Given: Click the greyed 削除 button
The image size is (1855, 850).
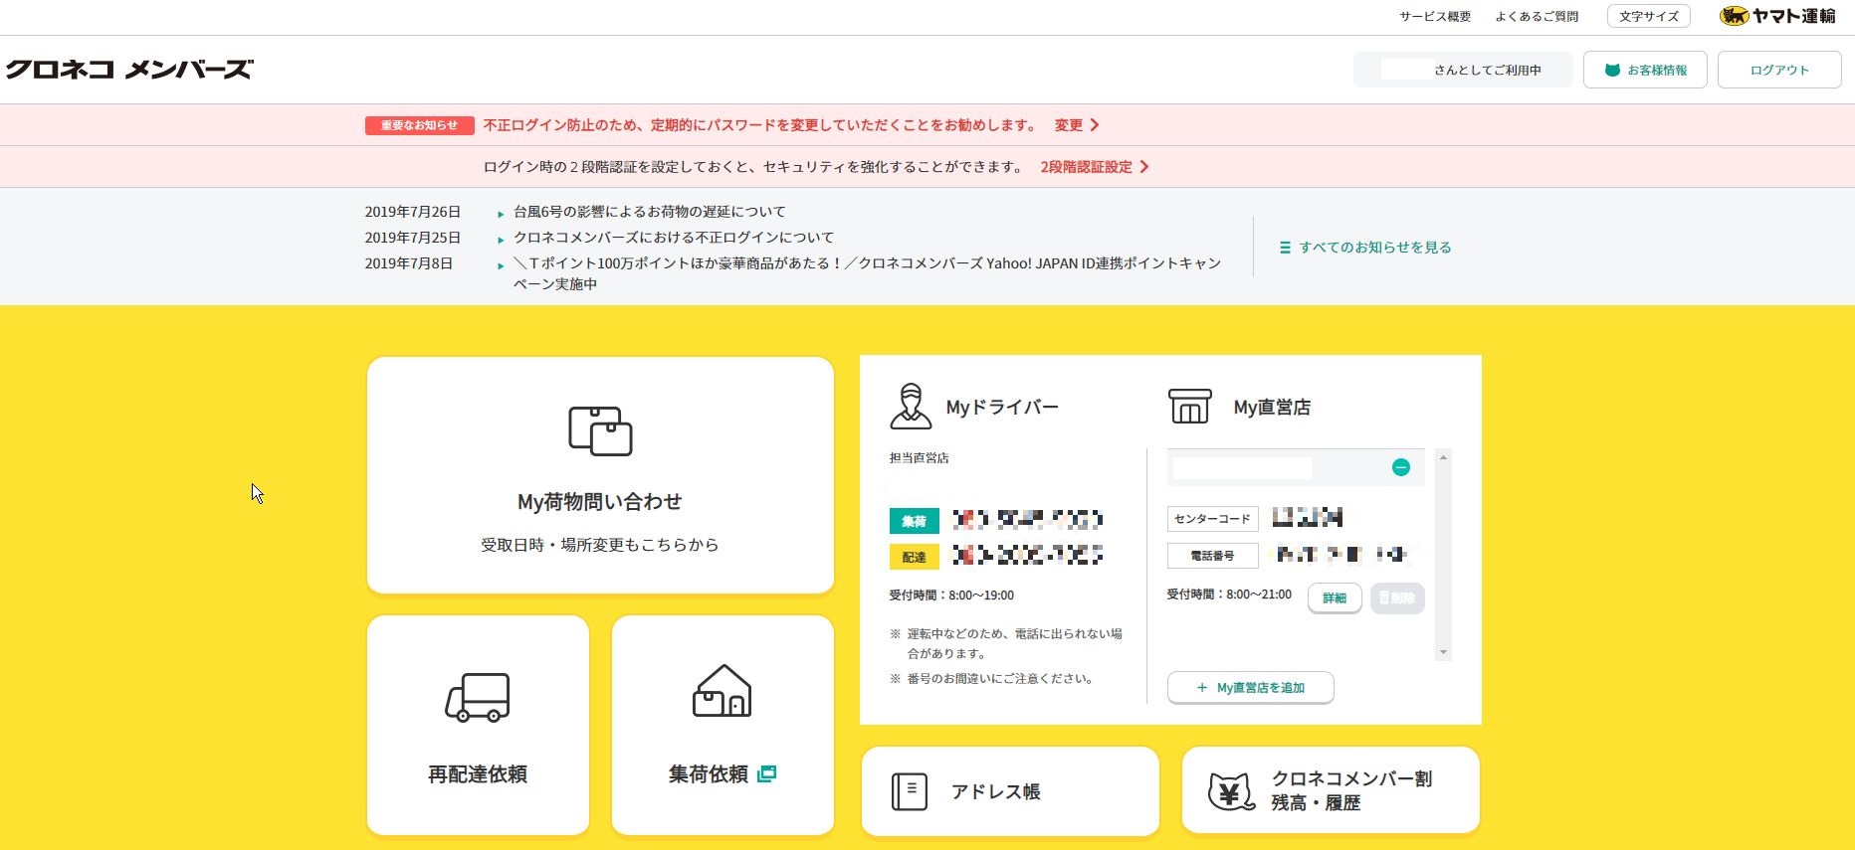Looking at the screenshot, I should pos(1397,597).
